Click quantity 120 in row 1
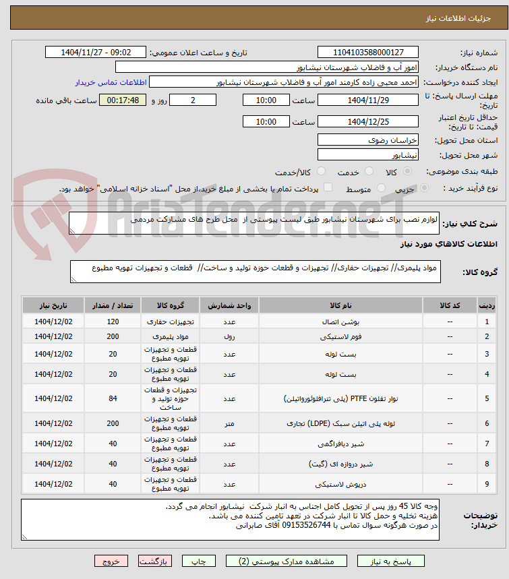 tap(113, 322)
